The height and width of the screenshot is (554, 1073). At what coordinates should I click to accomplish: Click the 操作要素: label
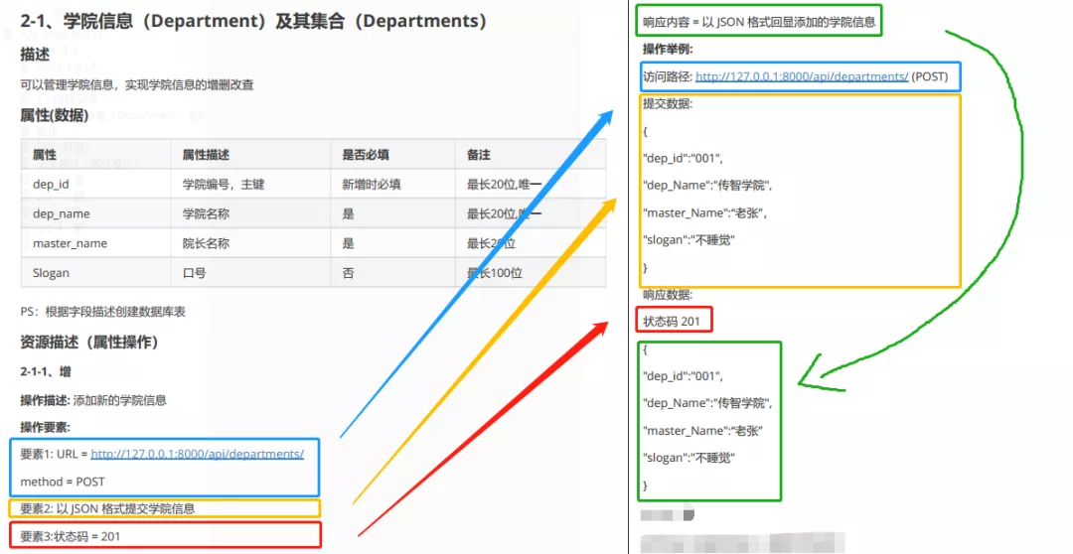click(45, 428)
